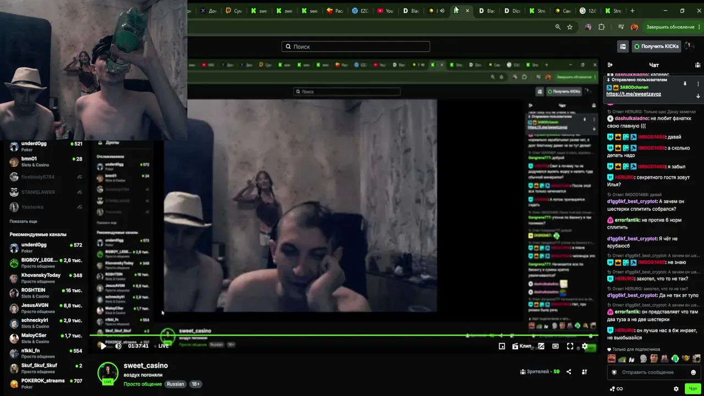Open the mini-player picture-in-picture icon
The height and width of the screenshot is (396, 704).
click(502, 346)
